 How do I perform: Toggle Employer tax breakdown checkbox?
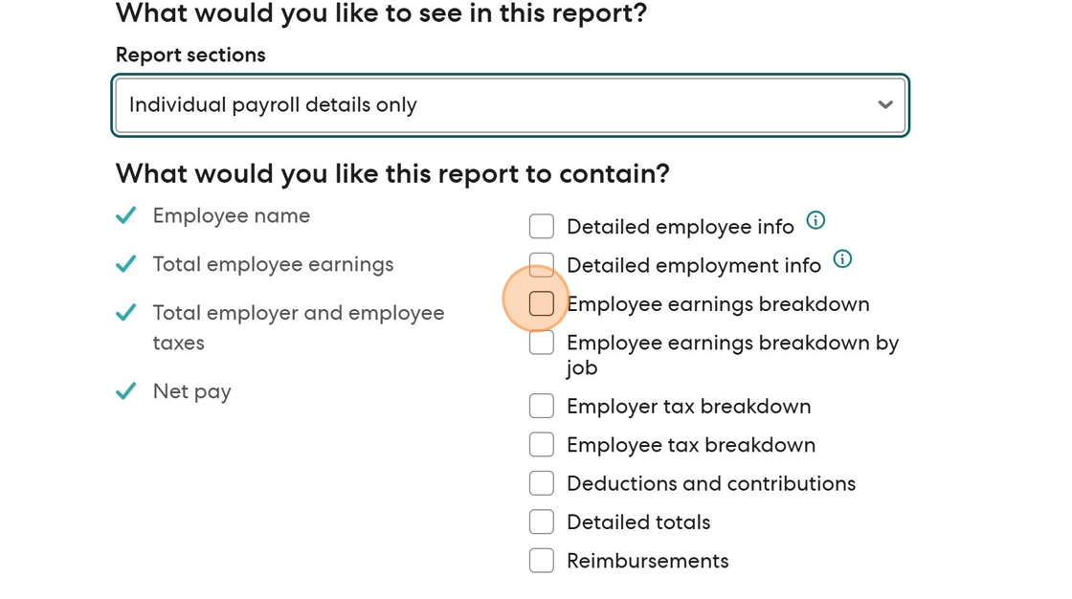coord(542,406)
